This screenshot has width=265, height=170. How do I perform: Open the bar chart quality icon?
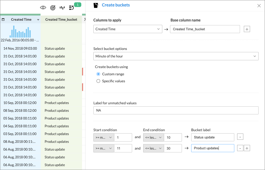click(62, 8)
